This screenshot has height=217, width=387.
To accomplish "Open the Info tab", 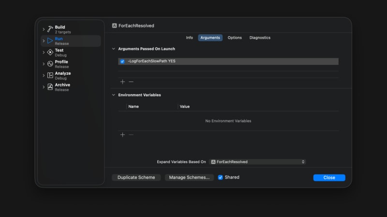I will coord(189,38).
